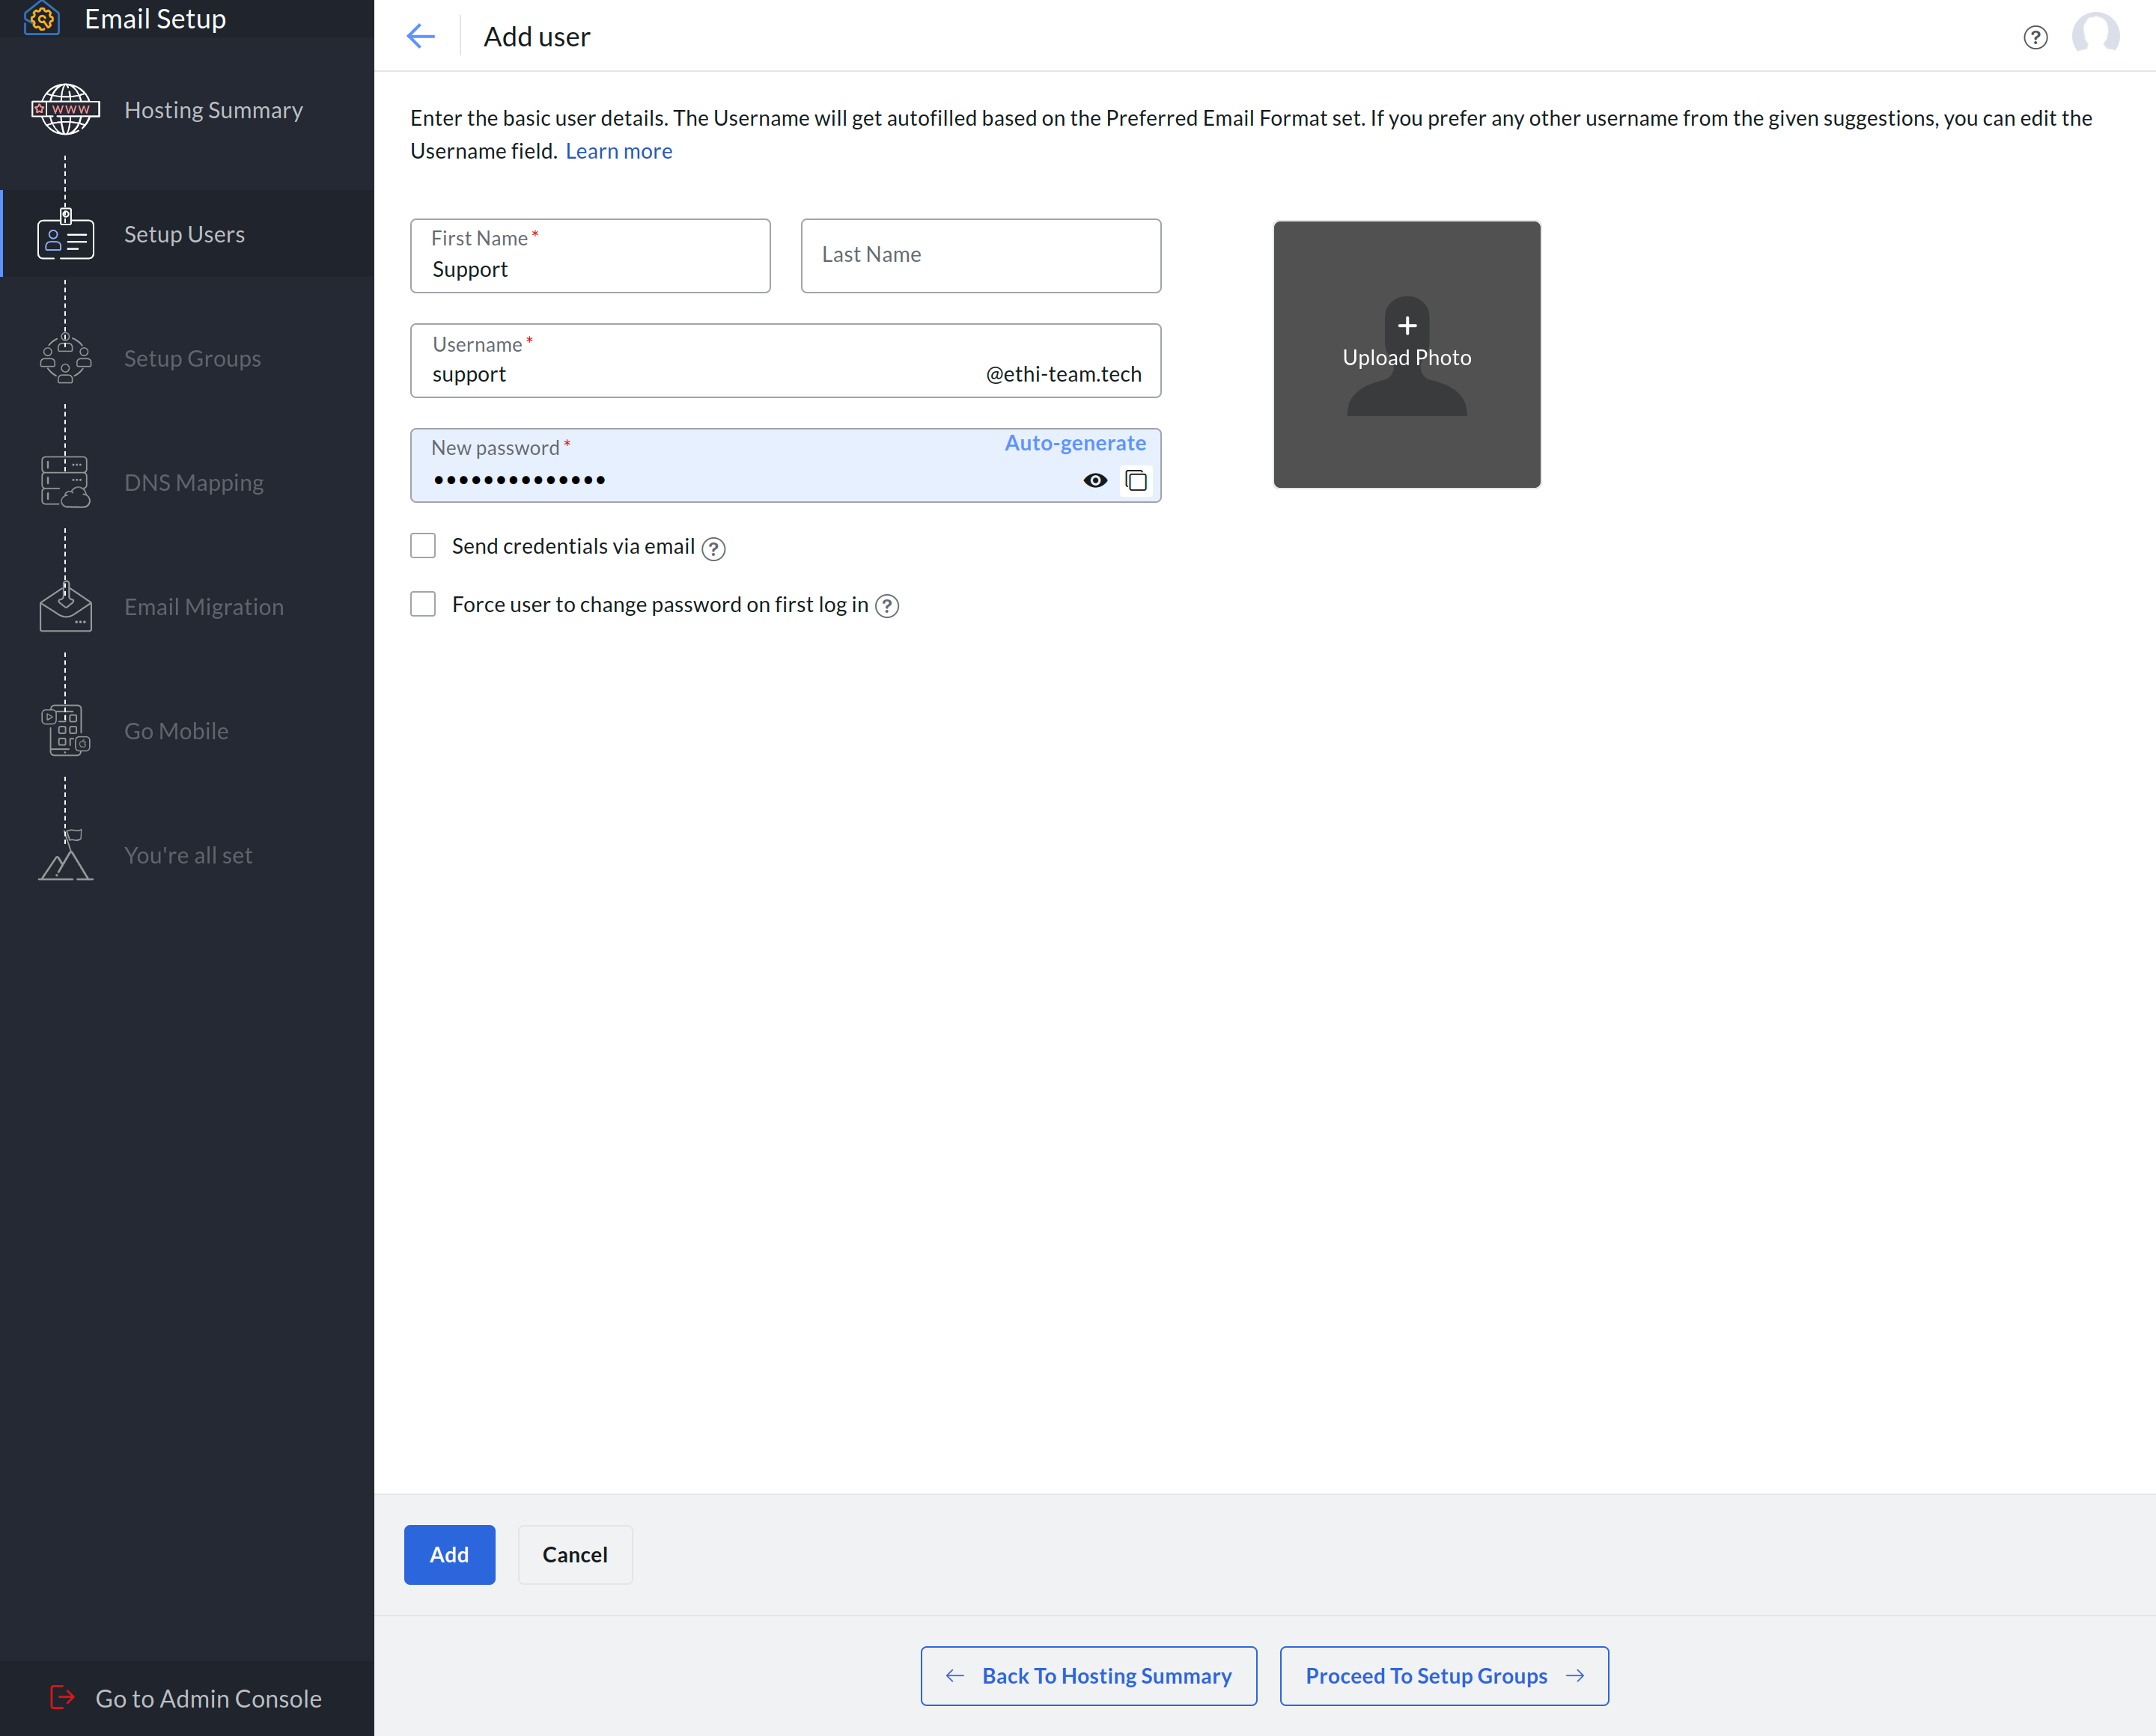Open Email Migration step
The height and width of the screenshot is (1736, 2156).
pyautogui.click(x=187, y=606)
